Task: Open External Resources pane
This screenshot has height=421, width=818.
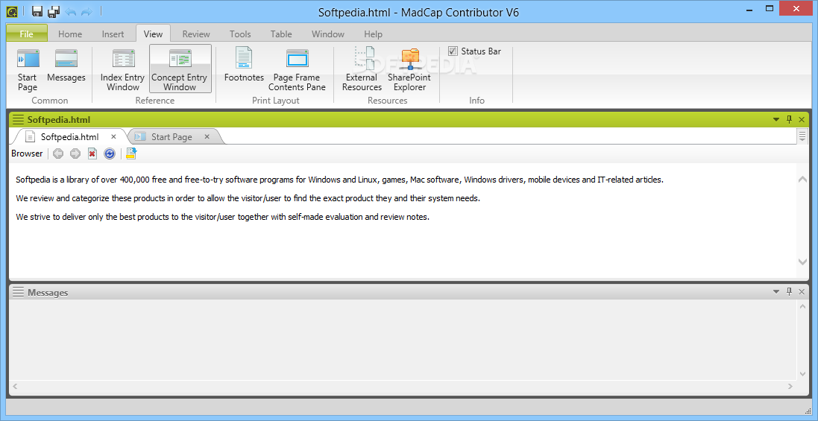Action: click(x=362, y=70)
